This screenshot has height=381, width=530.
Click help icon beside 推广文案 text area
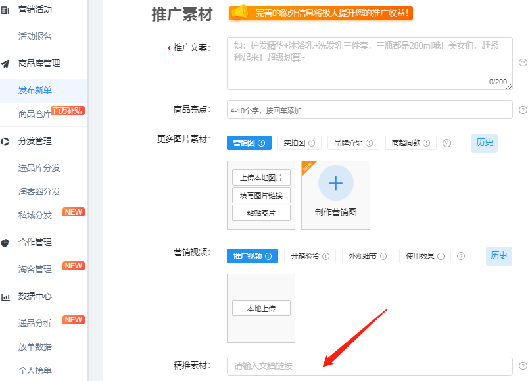[x=523, y=63]
